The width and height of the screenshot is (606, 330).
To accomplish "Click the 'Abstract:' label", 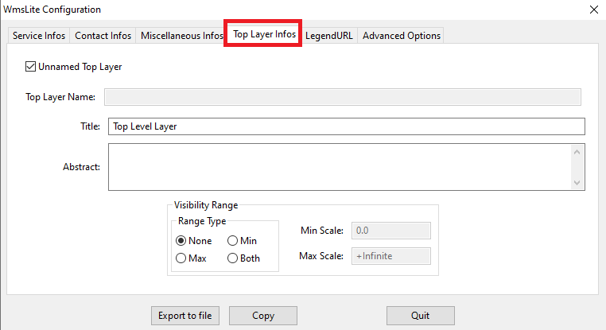I will tap(82, 167).
